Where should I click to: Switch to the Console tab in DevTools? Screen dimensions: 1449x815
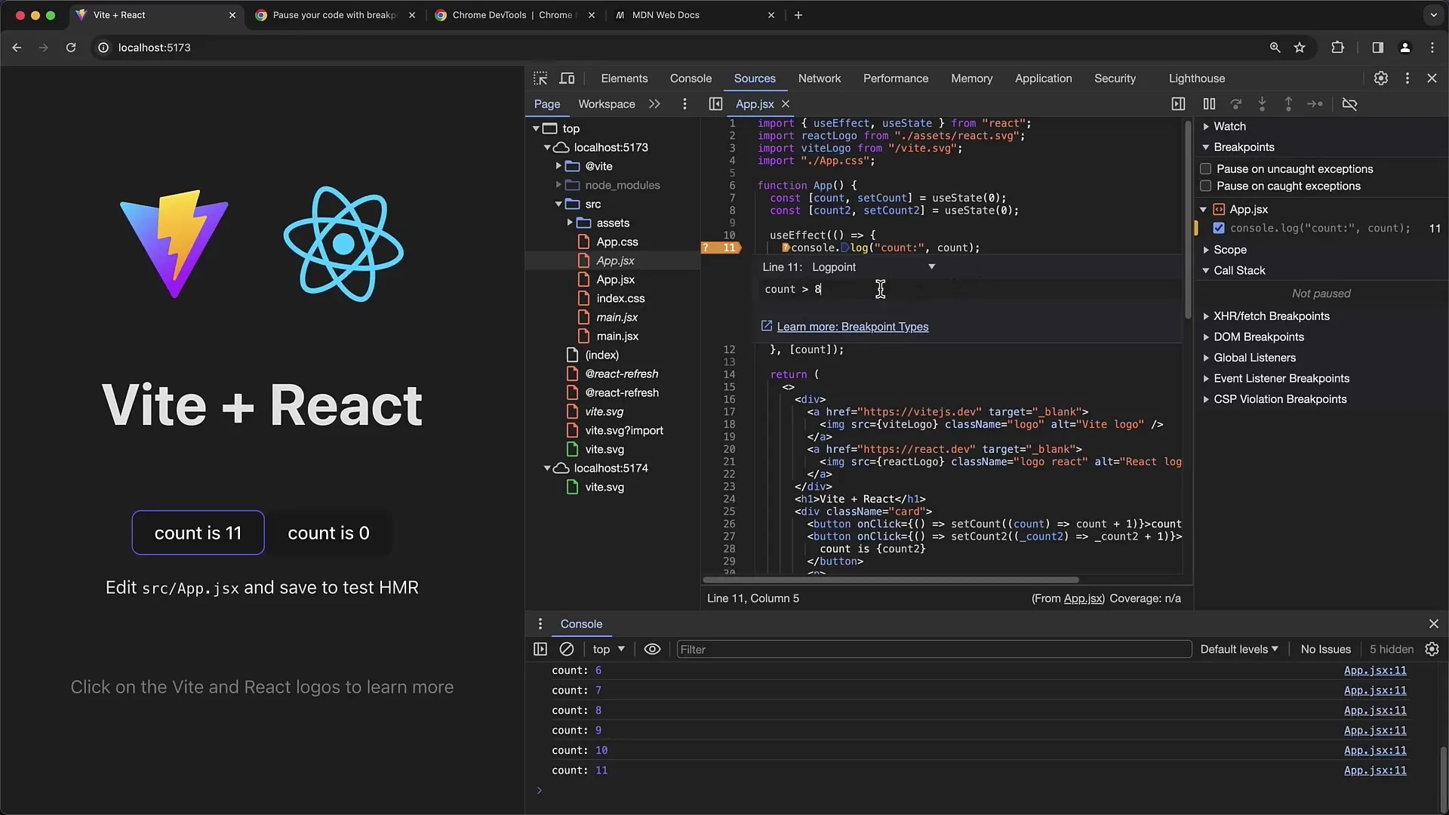(691, 78)
